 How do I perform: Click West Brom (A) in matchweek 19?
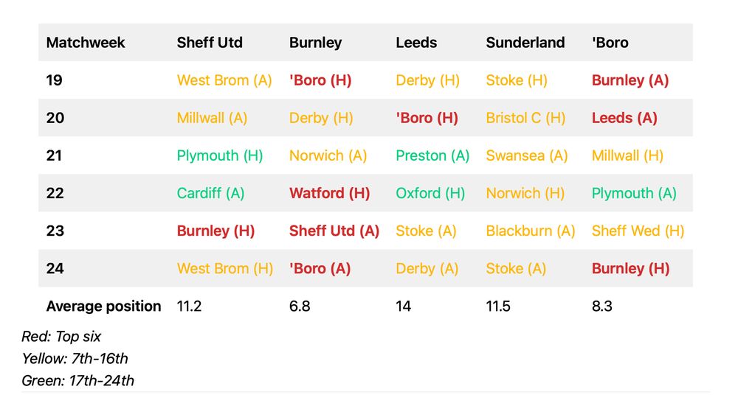tap(224, 80)
